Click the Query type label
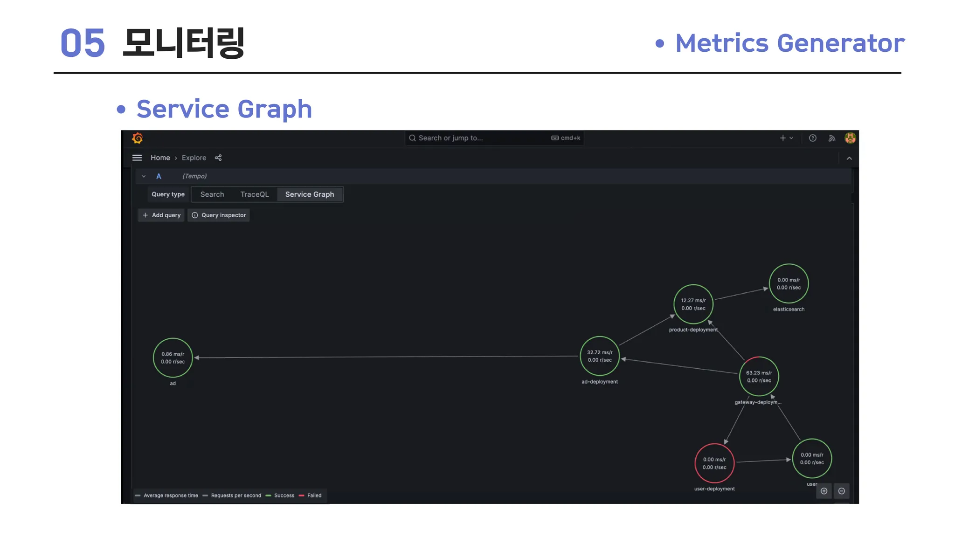This screenshot has width=955, height=537. [x=168, y=194]
